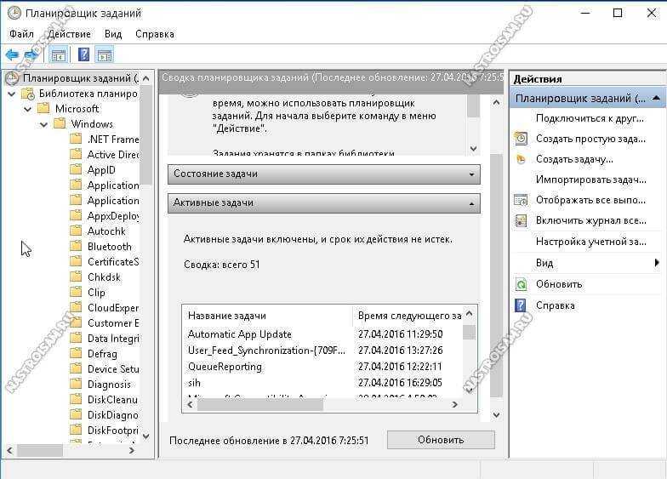
Task: Select the 'User_Feed_Synchronization' task row
Action: (x=324, y=351)
